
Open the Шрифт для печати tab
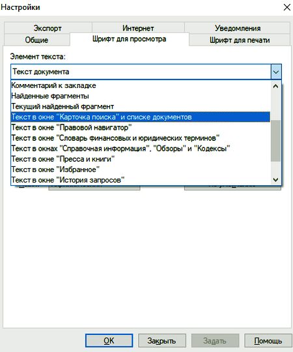tap(240, 40)
